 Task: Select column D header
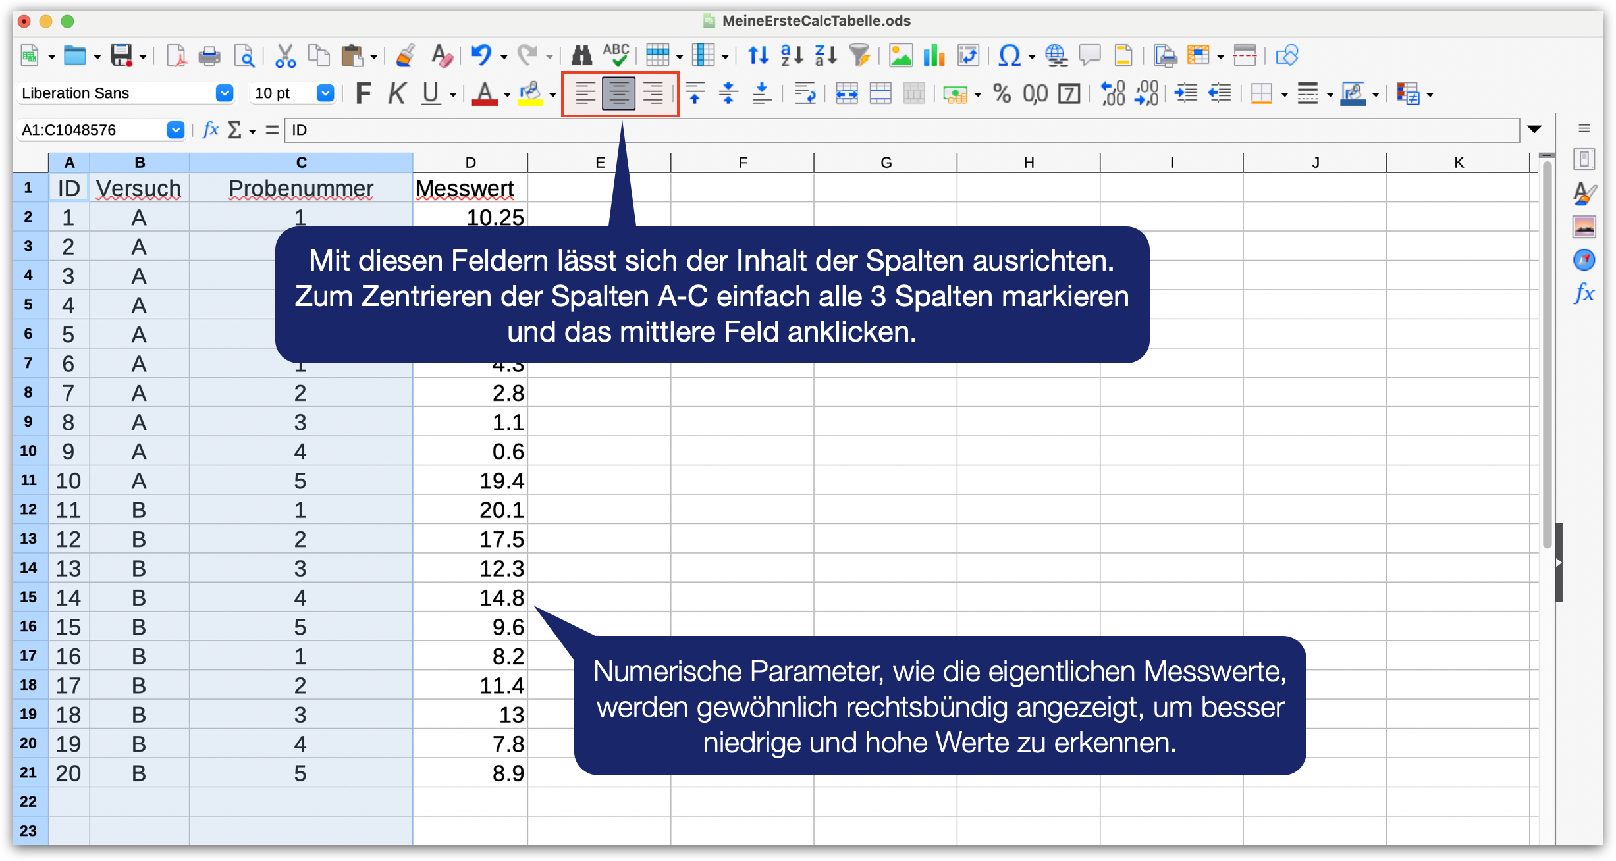[470, 163]
